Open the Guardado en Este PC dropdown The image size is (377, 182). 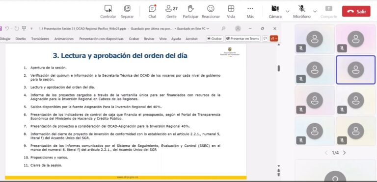192,28
